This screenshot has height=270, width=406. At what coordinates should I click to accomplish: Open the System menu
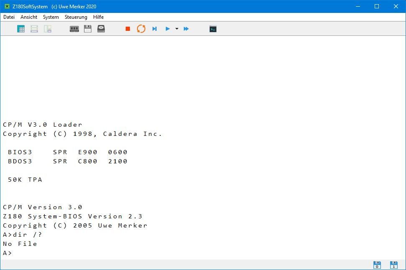[51, 17]
